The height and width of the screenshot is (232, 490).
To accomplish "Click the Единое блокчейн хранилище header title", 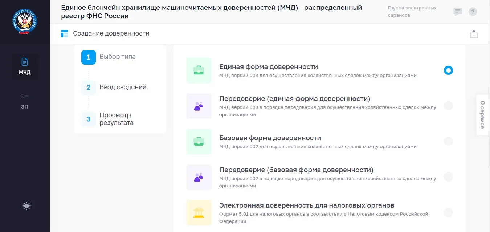I will tap(212, 12).
